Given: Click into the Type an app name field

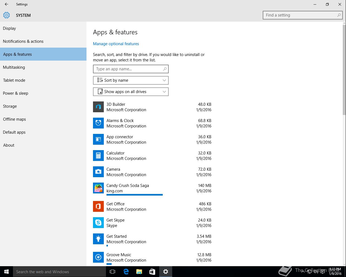Looking at the screenshot, I should tap(131, 69).
